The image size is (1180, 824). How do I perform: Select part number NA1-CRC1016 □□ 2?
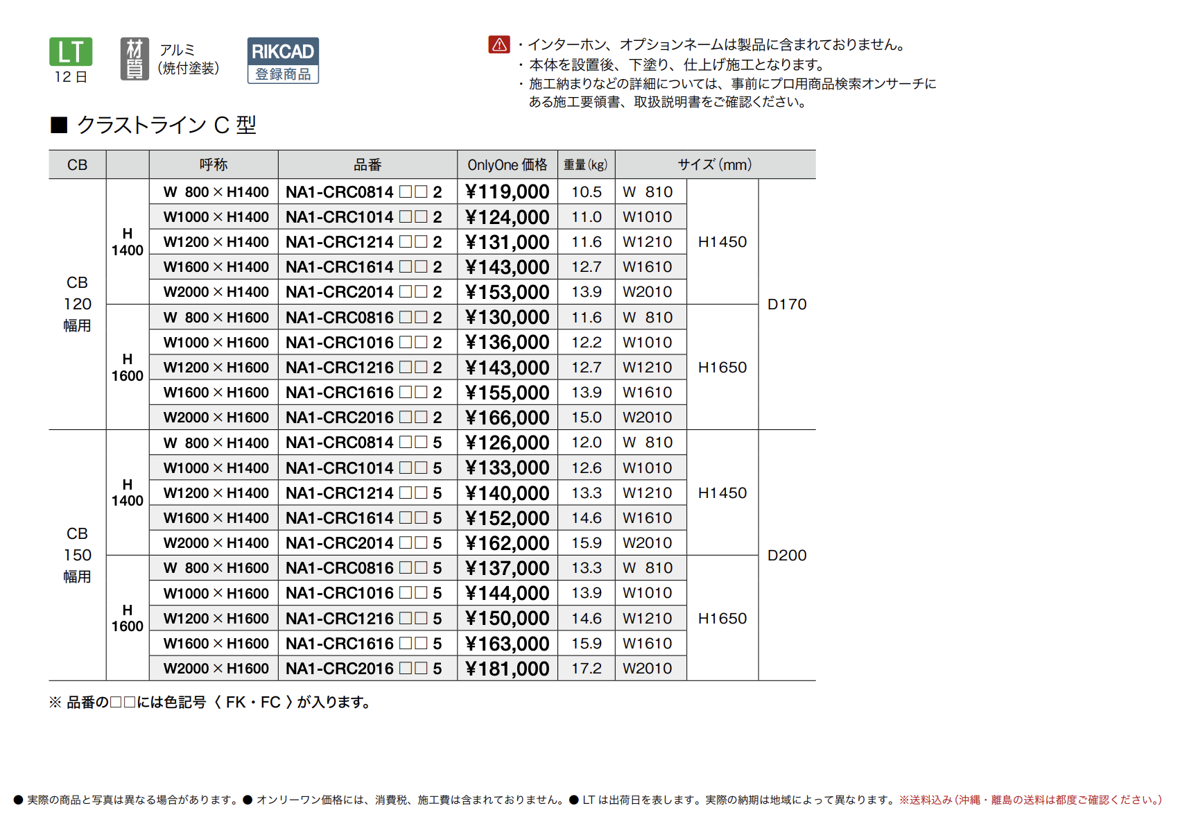pos(364,343)
